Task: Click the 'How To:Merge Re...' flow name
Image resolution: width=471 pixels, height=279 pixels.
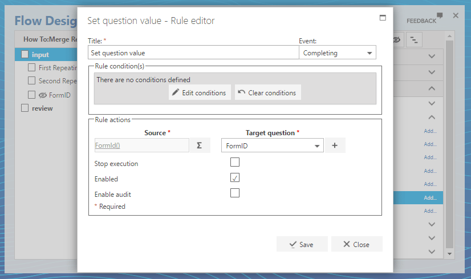Action: pos(50,39)
